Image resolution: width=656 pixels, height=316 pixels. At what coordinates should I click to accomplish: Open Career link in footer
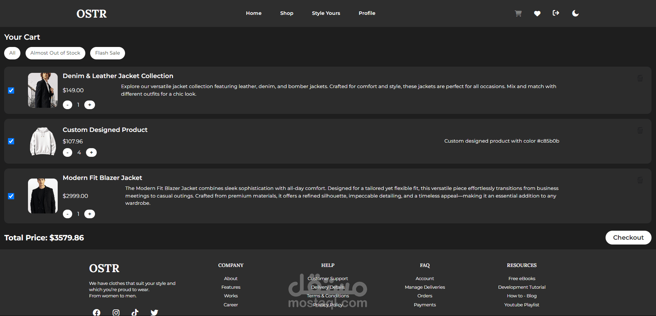[x=231, y=305]
